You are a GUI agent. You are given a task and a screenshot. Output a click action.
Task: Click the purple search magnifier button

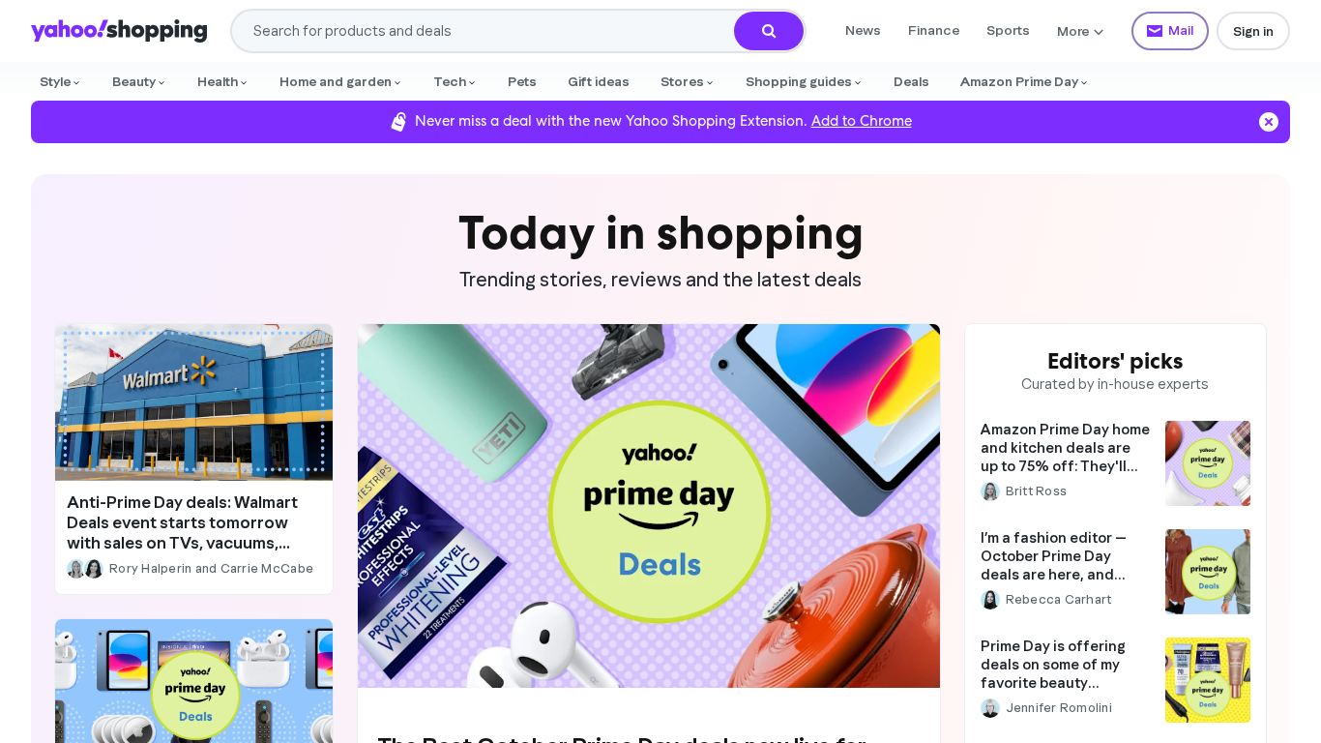click(768, 31)
